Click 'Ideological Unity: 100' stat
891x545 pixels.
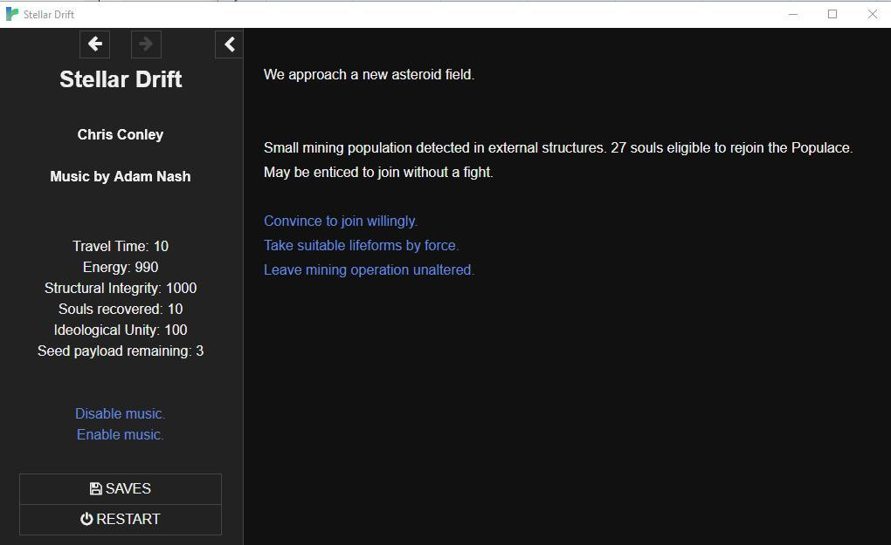pyautogui.click(x=121, y=330)
